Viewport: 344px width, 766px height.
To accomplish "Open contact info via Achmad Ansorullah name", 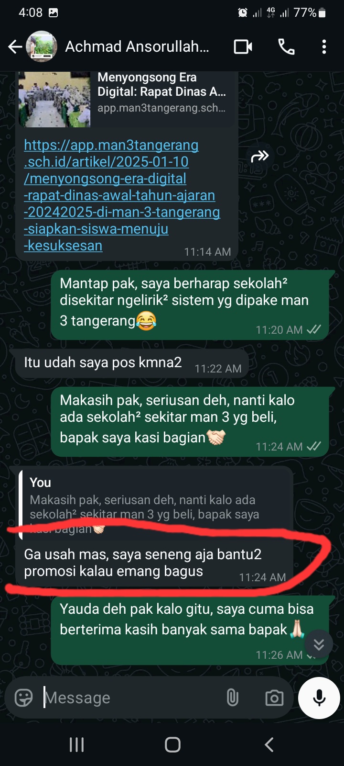I will point(137,46).
